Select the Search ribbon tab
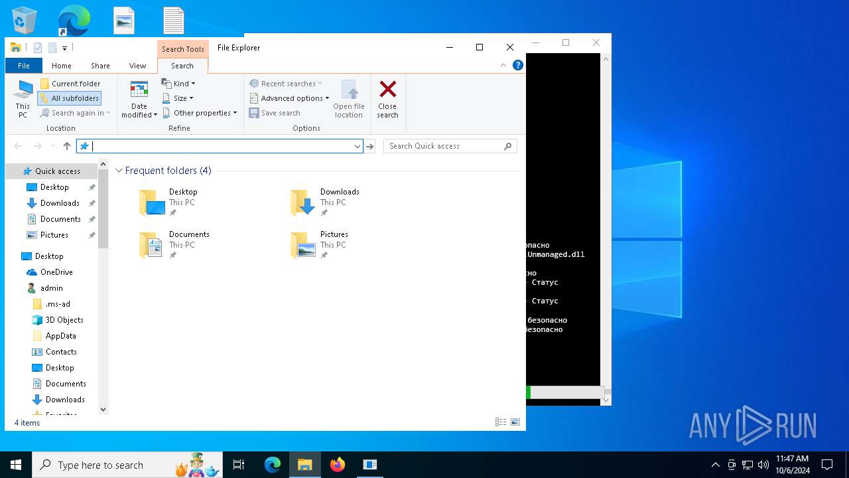This screenshot has height=478, width=849. 182,66
